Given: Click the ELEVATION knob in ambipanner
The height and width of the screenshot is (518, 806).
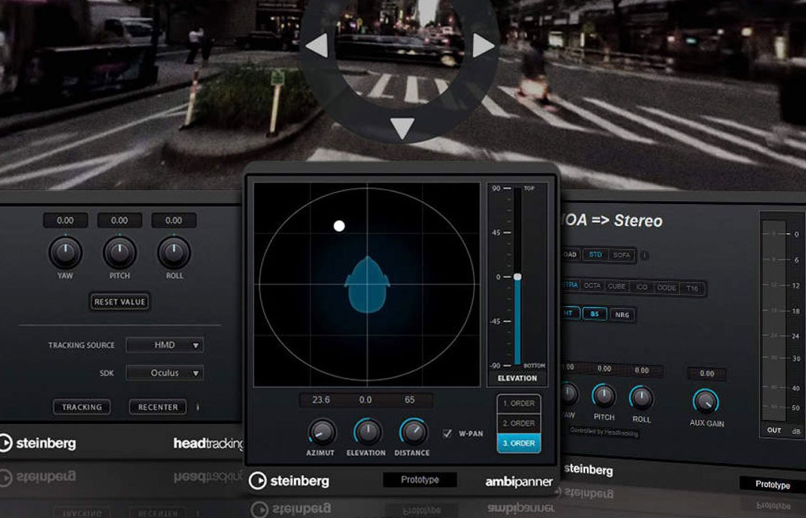Looking at the screenshot, I should click(x=367, y=432).
